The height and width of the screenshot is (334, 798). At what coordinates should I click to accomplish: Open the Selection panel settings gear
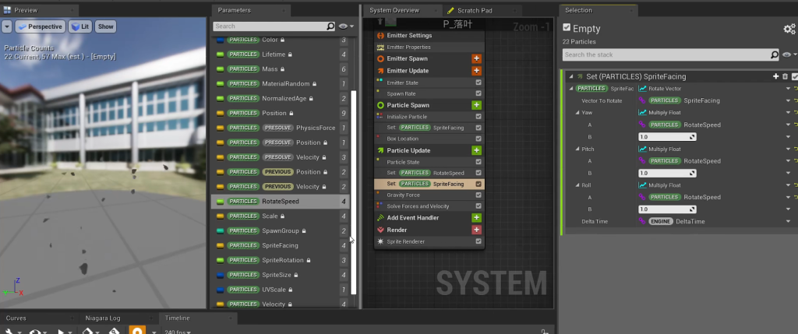[789, 29]
